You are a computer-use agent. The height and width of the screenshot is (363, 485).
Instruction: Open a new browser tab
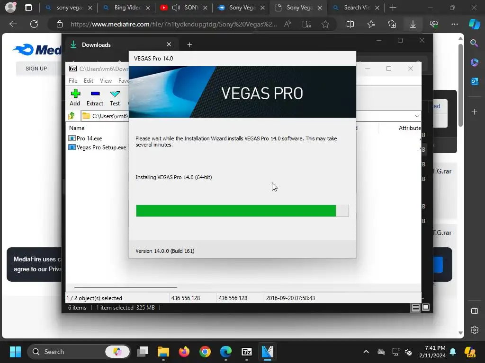(x=393, y=8)
